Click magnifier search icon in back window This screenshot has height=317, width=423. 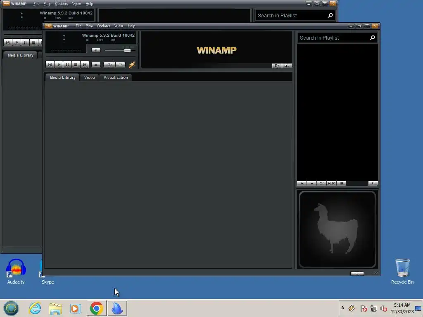(x=330, y=15)
